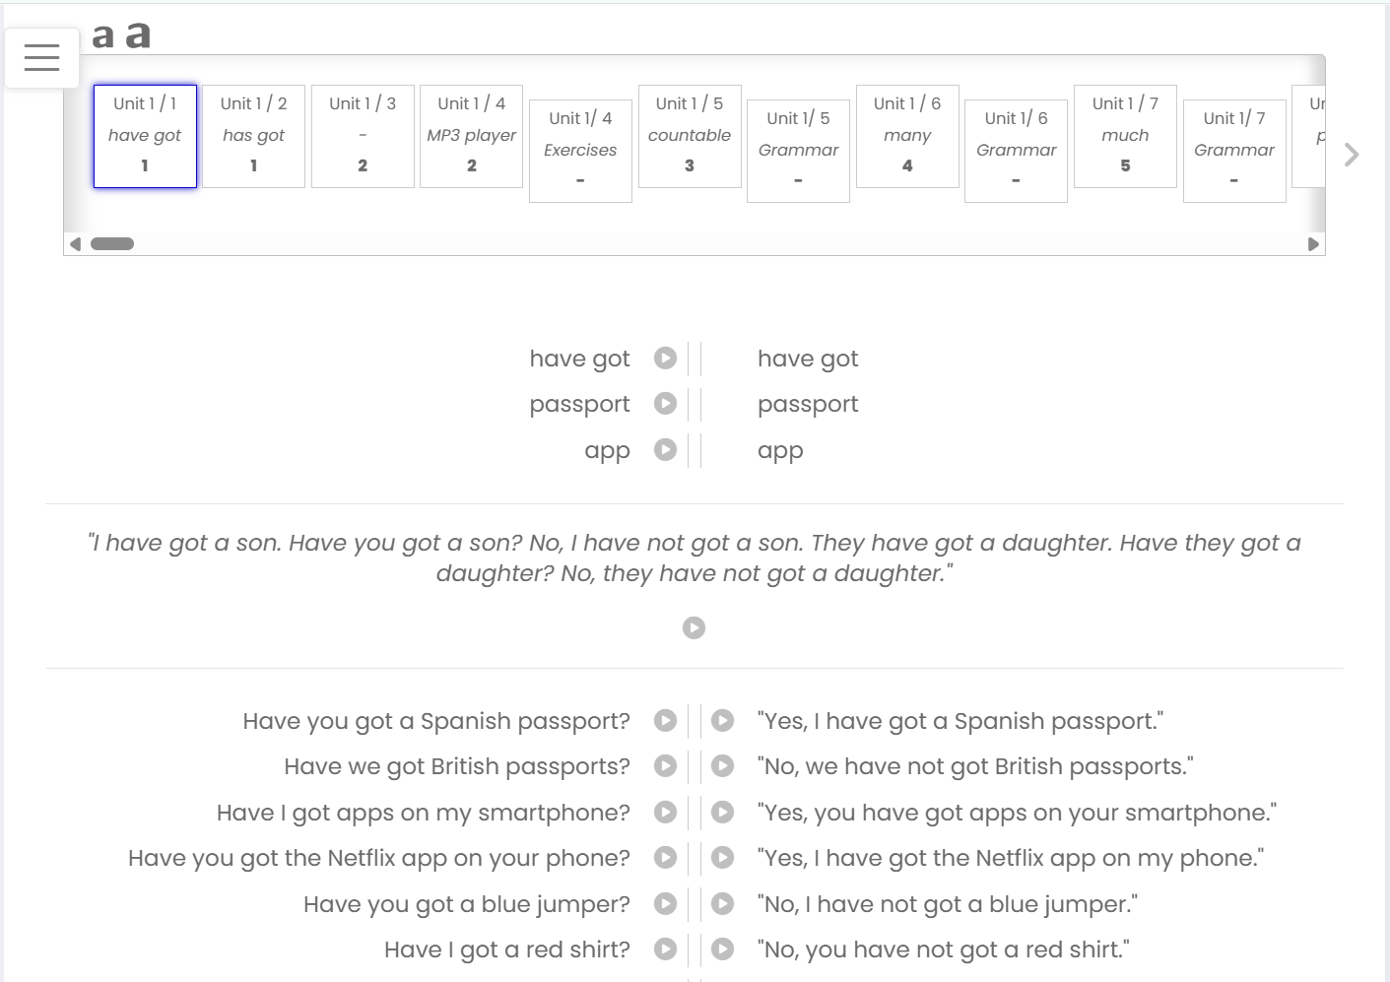Viewport: 1390px width, 982px height.
Task: Play question about Netflix app on phone
Action: pos(666,858)
